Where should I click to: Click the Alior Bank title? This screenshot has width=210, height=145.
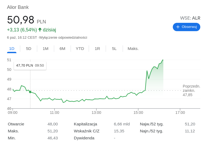click(x=18, y=7)
